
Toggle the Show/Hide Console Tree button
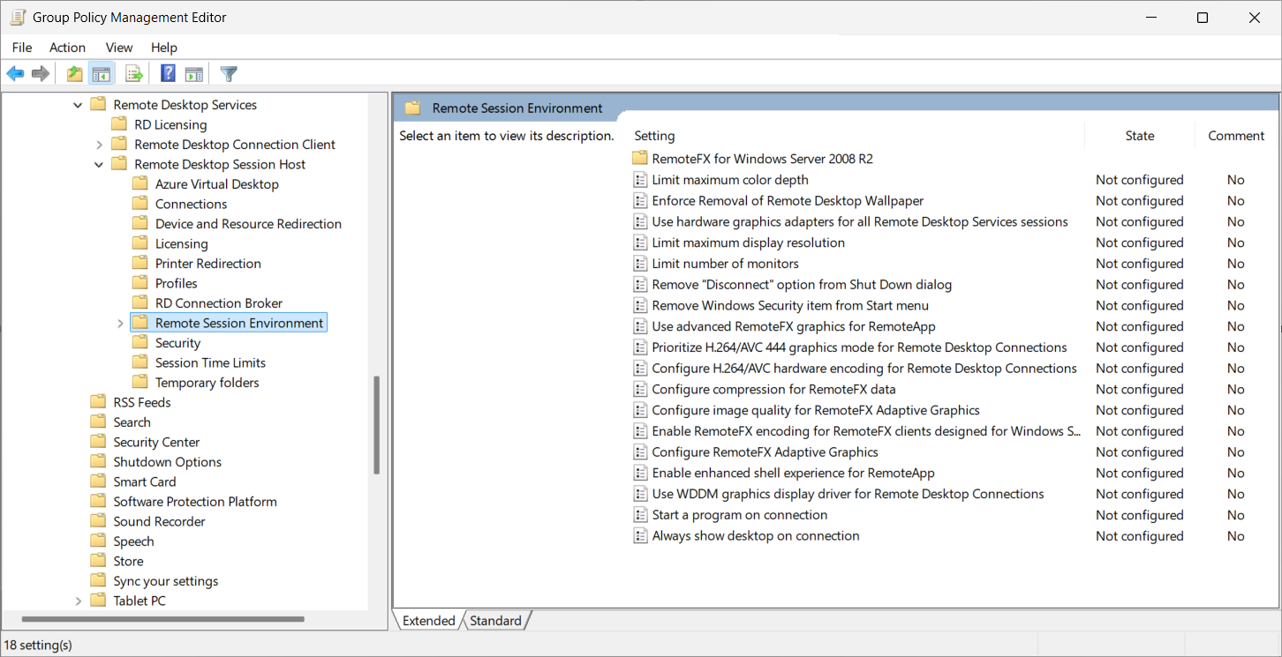pyautogui.click(x=102, y=74)
